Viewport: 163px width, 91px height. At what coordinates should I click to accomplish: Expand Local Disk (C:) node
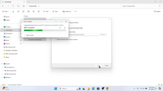(3, 67)
